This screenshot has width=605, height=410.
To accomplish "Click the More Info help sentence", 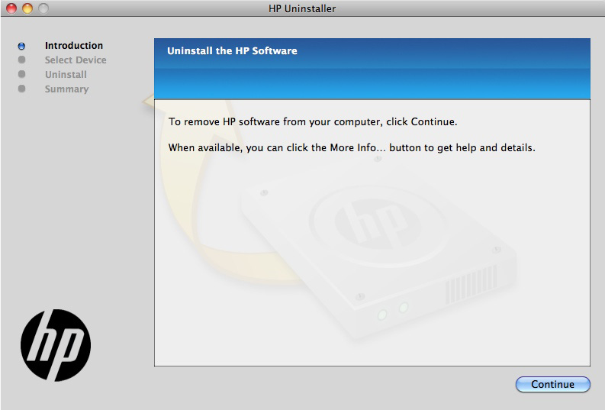I will (x=351, y=147).
